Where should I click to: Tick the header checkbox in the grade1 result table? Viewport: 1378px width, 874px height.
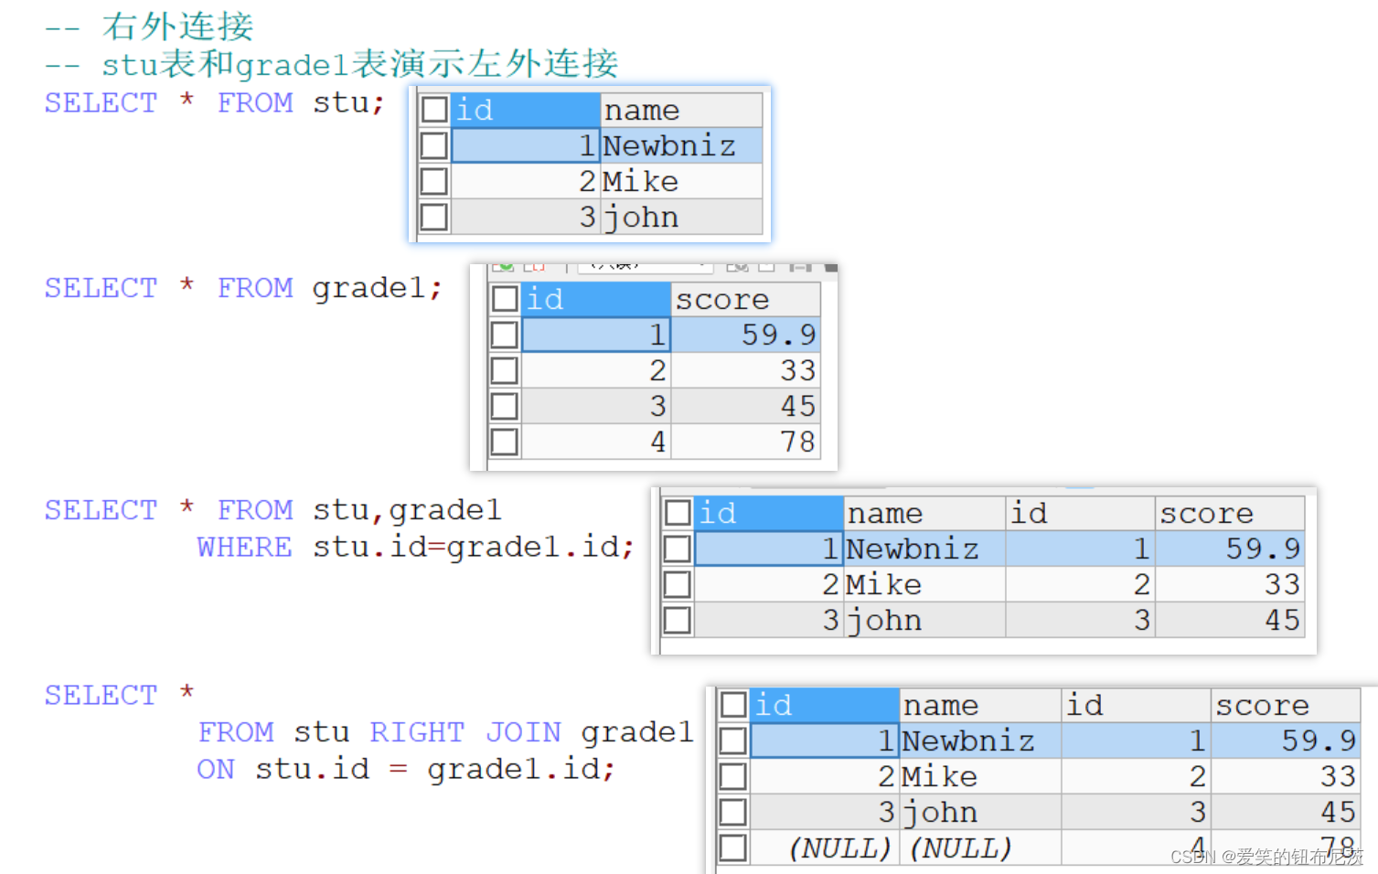(x=505, y=299)
